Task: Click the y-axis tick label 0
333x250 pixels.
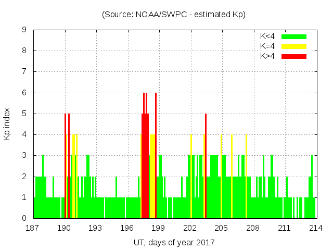Action: [24, 218]
